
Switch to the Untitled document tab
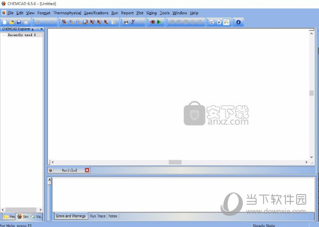coord(69,170)
